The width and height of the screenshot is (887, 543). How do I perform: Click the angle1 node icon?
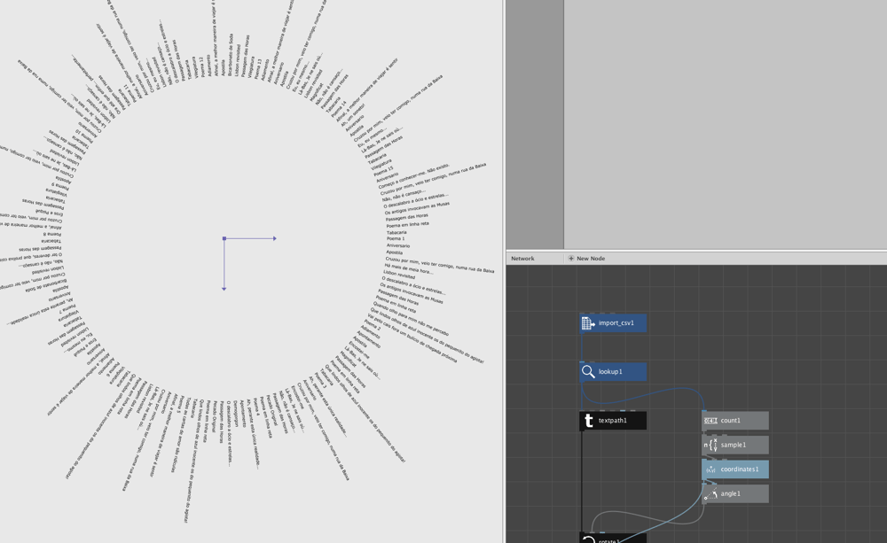tap(710, 494)
